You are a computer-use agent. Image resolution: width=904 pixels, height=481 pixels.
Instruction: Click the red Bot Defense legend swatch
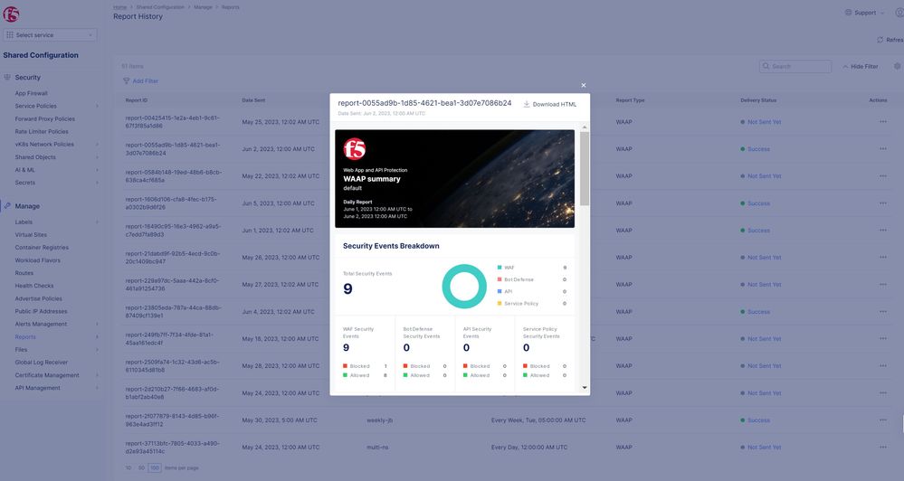coord(500,279)
